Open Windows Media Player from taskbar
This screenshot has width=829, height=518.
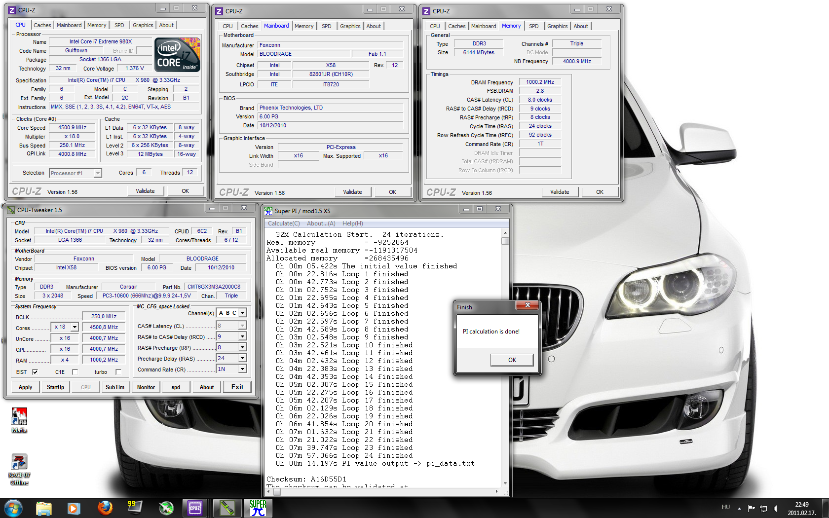[74, 508]
